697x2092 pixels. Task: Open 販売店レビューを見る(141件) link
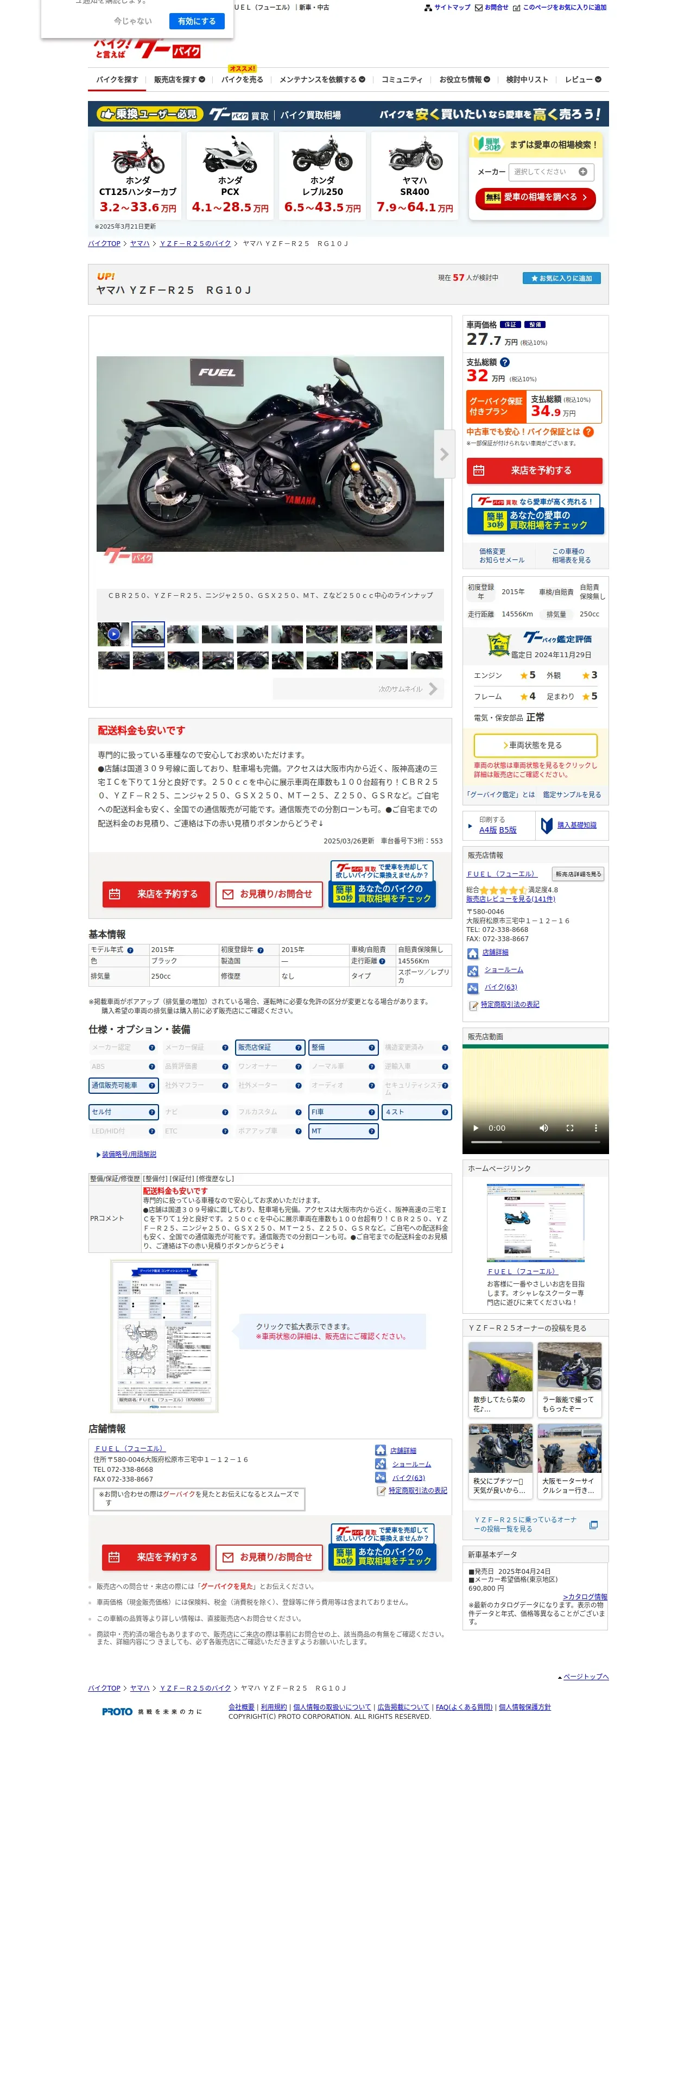click(510, 899)
